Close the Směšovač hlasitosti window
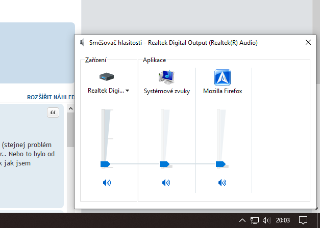 pos(308,42)
